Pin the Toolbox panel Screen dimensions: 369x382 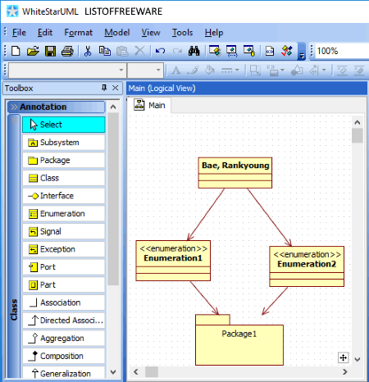coord(104,88)
